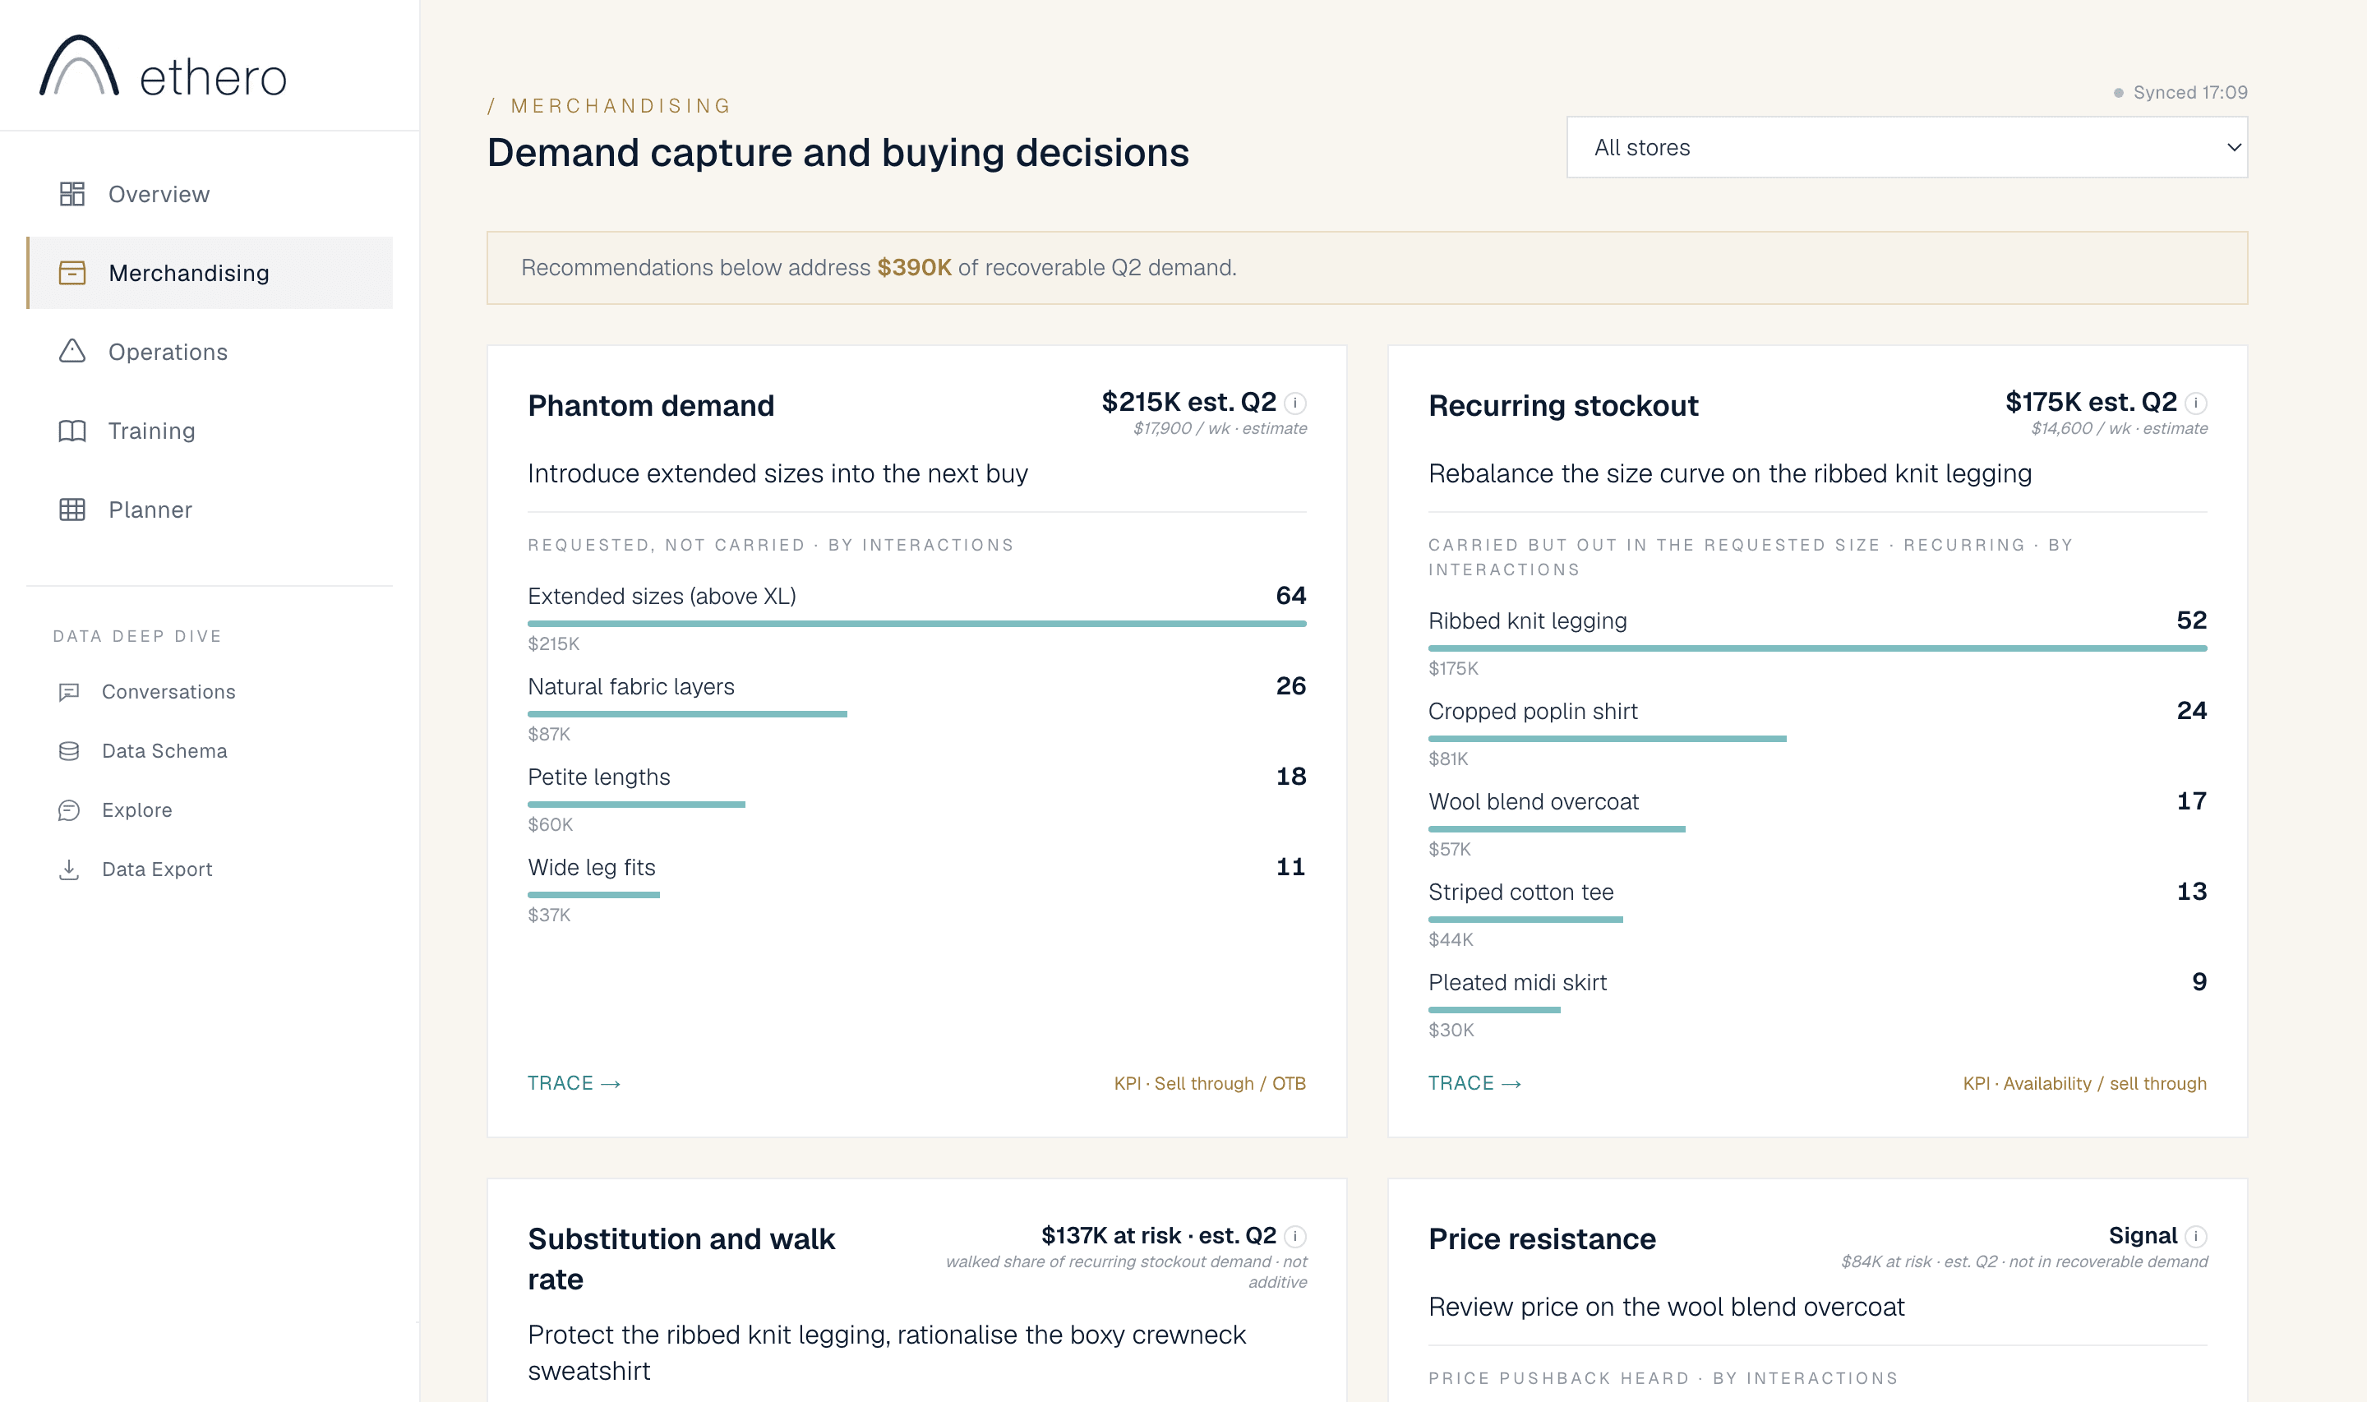Select 'Striped cotton tee' row label
This screenshot has height=1402, width=2367.
point(1520,892)
